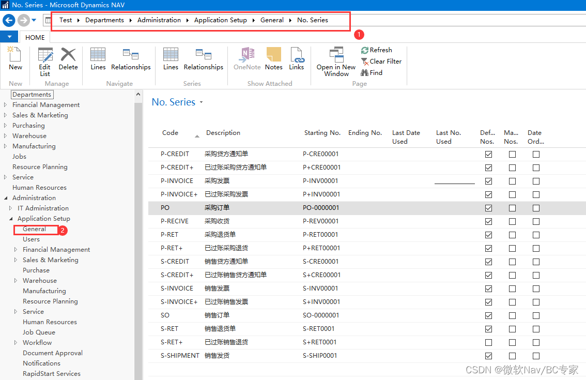The image size is (586, 380).
Task: Toggle Manual Nos. for P-INVOICE
Action: pos(513,181)
